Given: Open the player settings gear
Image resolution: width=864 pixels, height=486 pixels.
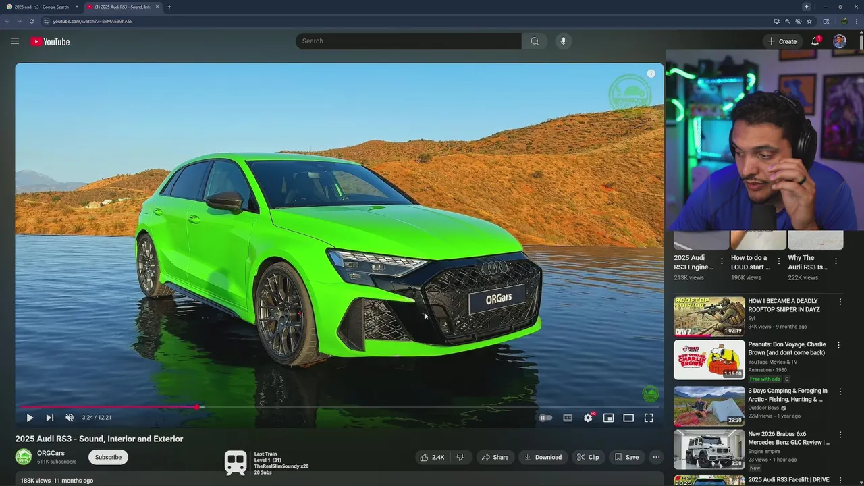Looking at the screenshot, I should pyautogui.click(x=589, y=418).
